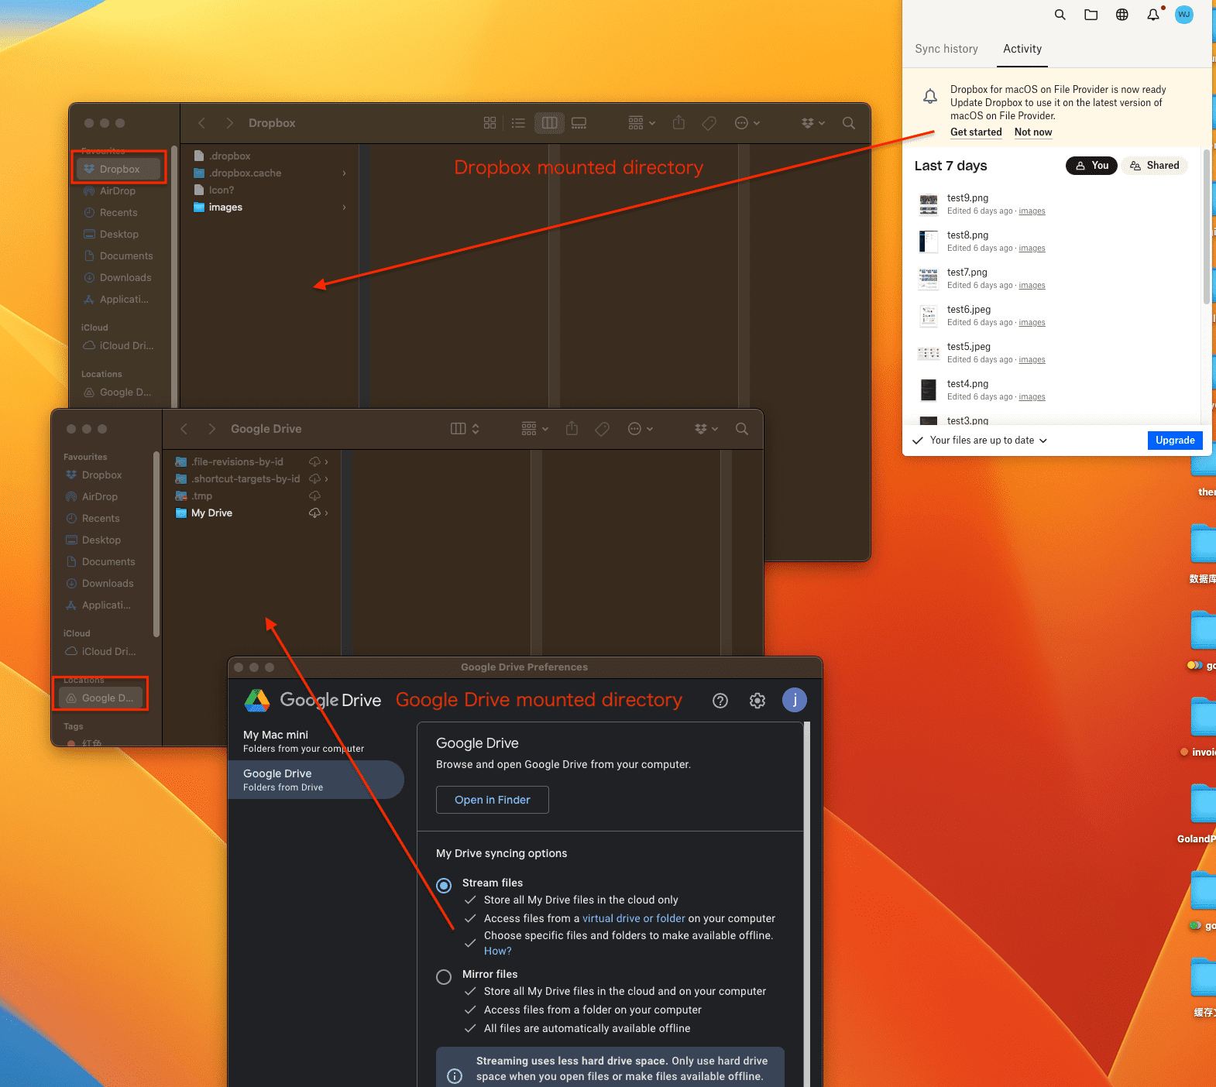Select Recents in Dropbox Finder sidebar
Image resolution: width=1216 pixels, height=1087 pixels.
pos(118,212)
